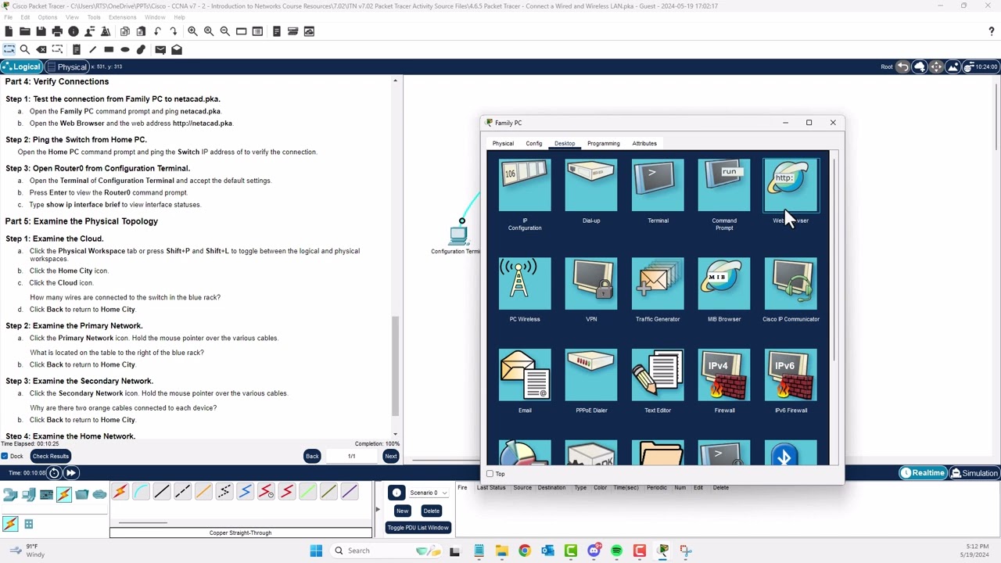Open the Traffic Generator app
1001x563 pixels.
pyautogui.click(x=658, y=284)
